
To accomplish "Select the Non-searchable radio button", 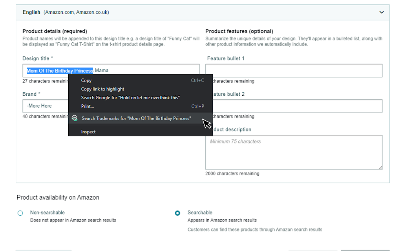I will (20, 213).
